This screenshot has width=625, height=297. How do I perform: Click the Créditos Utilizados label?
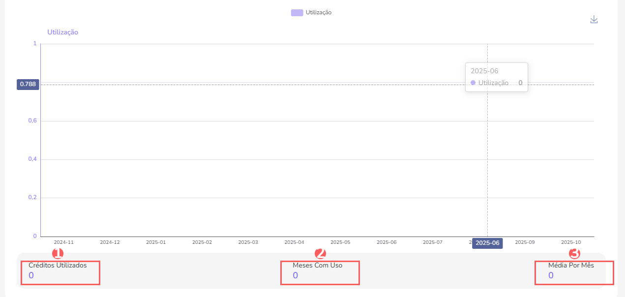pos(58,266)
